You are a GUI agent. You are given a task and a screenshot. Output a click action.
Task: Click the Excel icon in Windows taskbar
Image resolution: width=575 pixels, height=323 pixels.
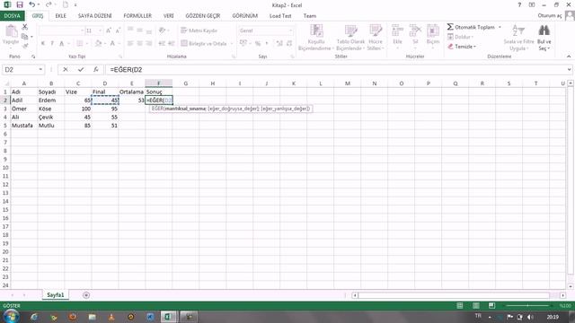[168, 317]
